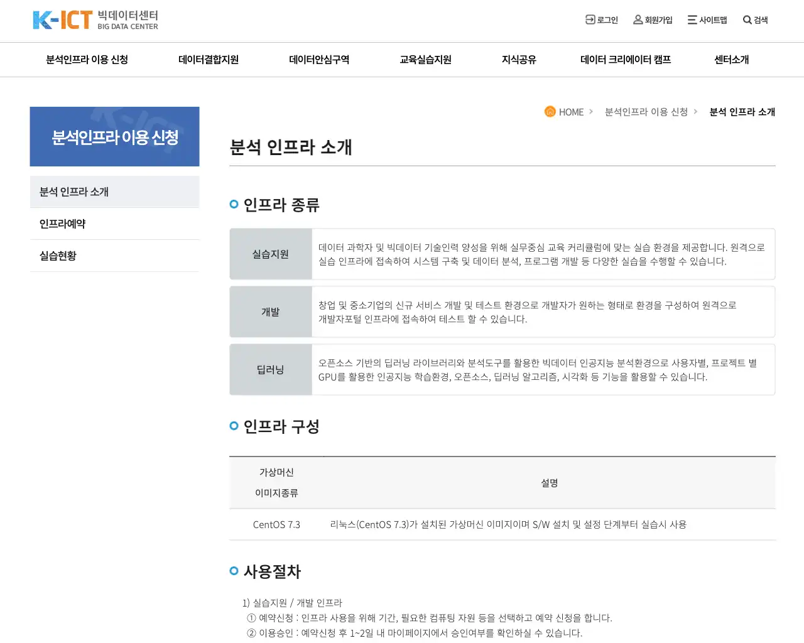Open the 교육실습지원 menu
This screenshot has height=643, width=804.
[x=426, y=60]
